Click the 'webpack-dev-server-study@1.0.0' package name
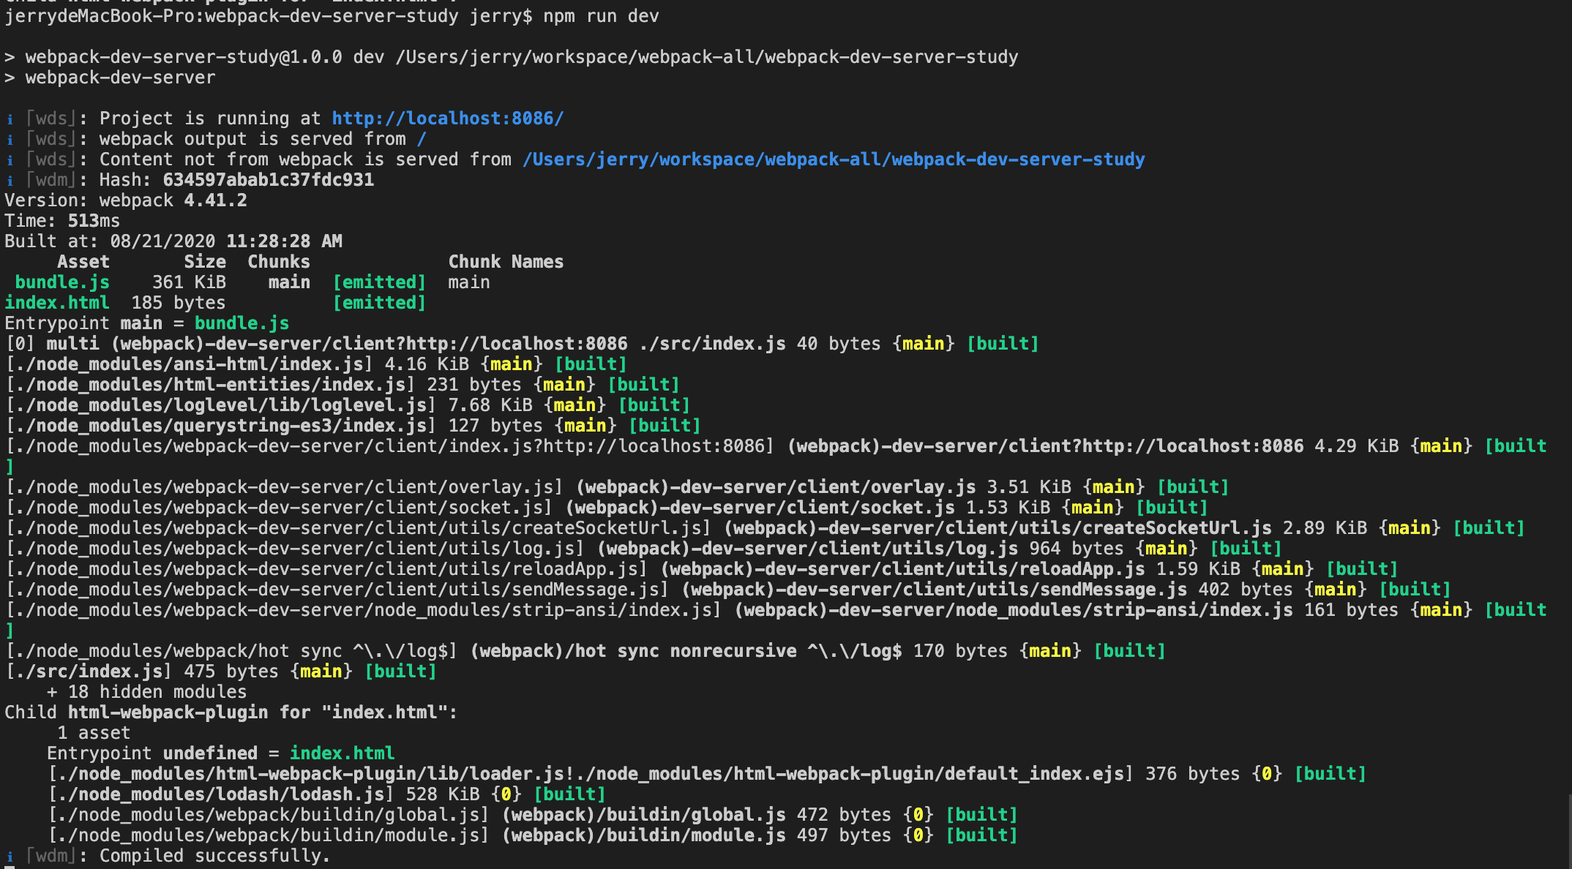This screenshot has height=869, width=1572. (x=184, y=57)
